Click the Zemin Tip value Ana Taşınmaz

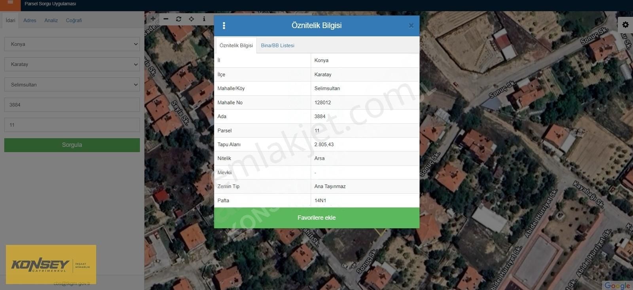pyautogui.click(x=330, y=186)
